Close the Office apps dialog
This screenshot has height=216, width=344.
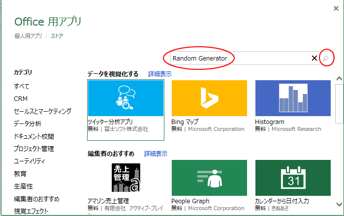click(x=336, y=8)
